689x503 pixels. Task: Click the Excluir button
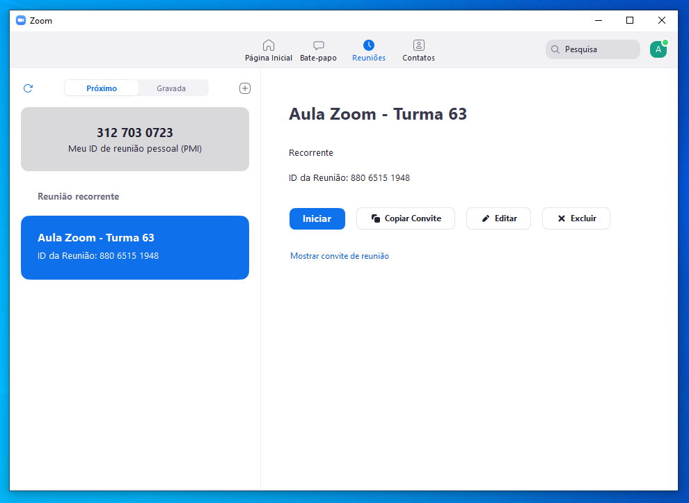[x=576, y=218]
